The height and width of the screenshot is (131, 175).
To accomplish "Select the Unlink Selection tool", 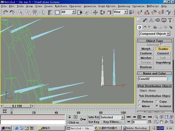I will click(28, 12).
